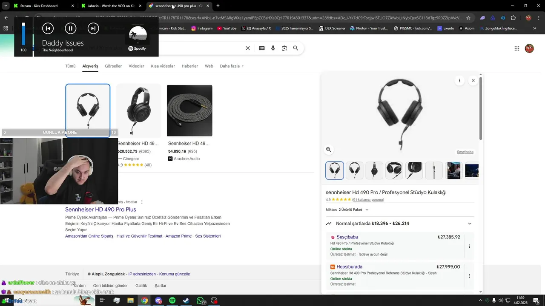Open the DEX Screener bookmark
This screenshot has width=545, height=306.
tap(332, 28)
